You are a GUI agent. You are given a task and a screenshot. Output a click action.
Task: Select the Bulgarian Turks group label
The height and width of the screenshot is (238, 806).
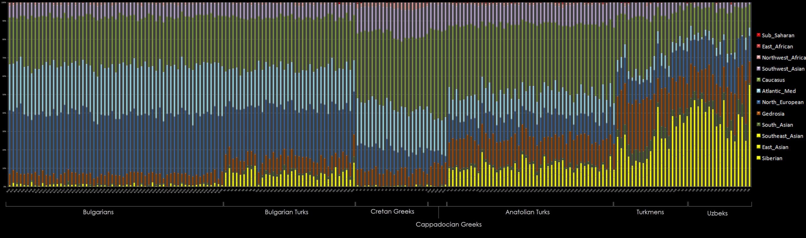click(x=286, y=212)
